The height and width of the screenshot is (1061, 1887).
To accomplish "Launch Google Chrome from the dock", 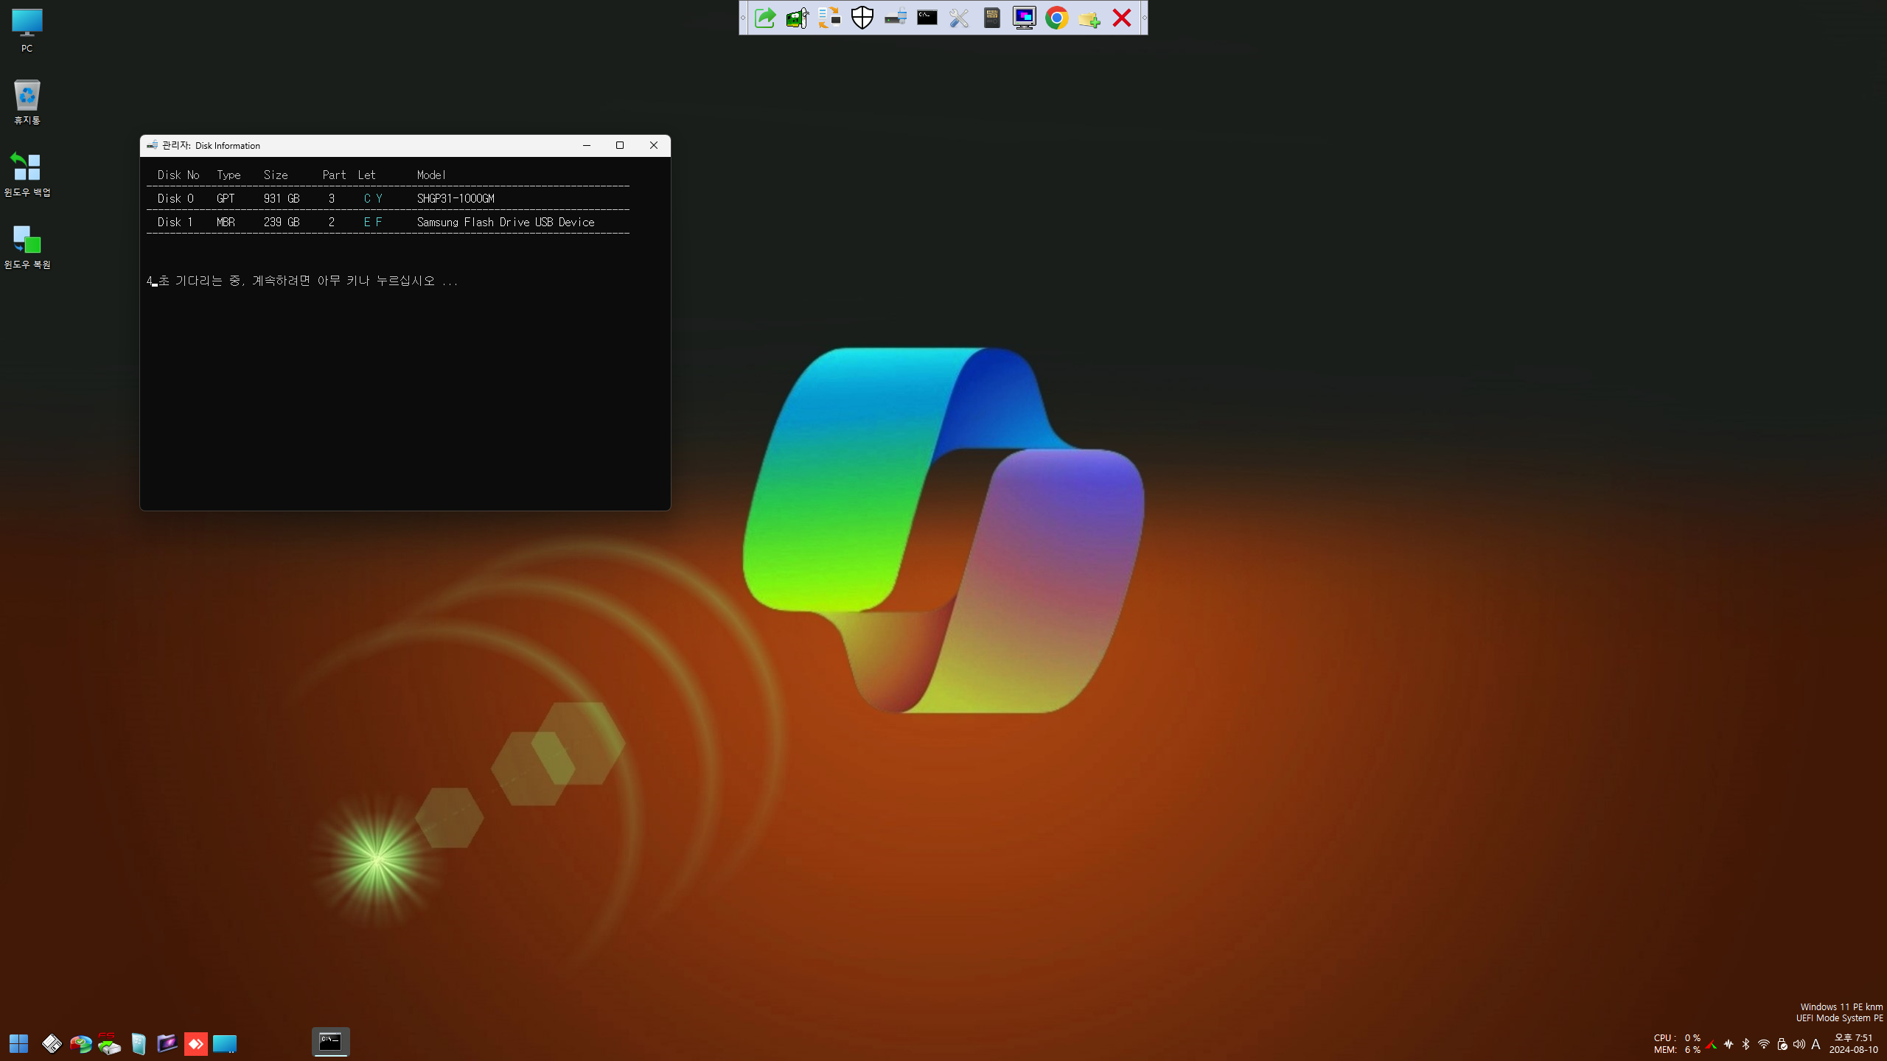I will pyautogui.click(x=1056, y=18).
